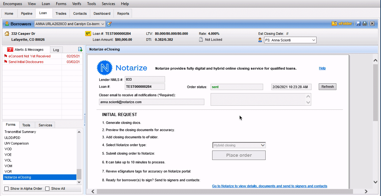The width and height of the screenshot is (381, 196).
Task: Click the Closer email input field
Action: [x=152, y=102]
